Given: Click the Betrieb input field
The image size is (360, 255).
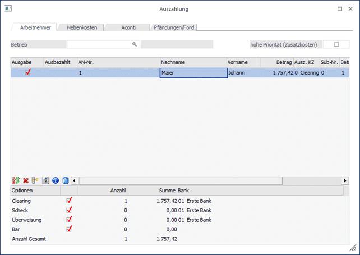Looking at the screenshot, I should tap(99, 44).
